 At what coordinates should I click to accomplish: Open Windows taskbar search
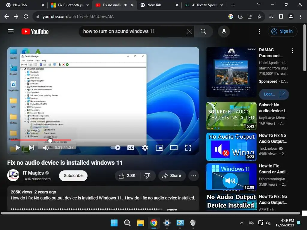point(127,223)
